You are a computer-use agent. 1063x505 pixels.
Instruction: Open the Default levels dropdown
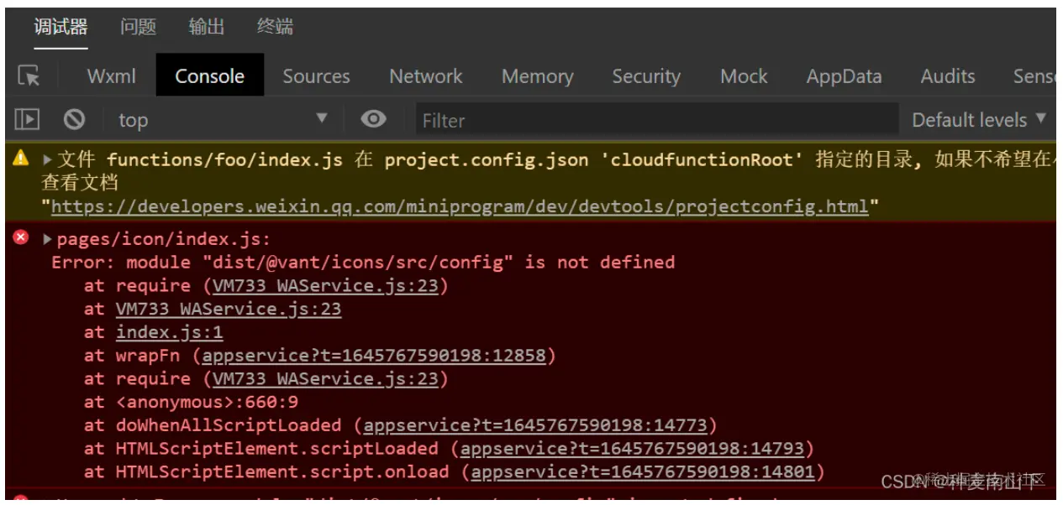pos(980,120)
